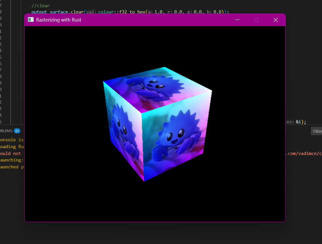This screenshot has width=322, height=244.
Task: Focus the Filter input field in the panel
Action: pos(316,131)
